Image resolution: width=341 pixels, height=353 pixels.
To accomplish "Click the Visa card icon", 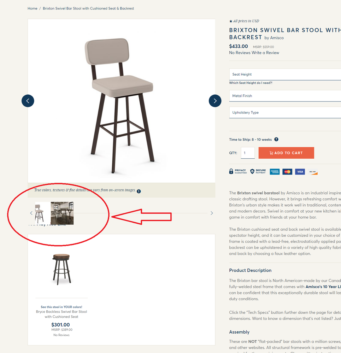I will [300, 172].
